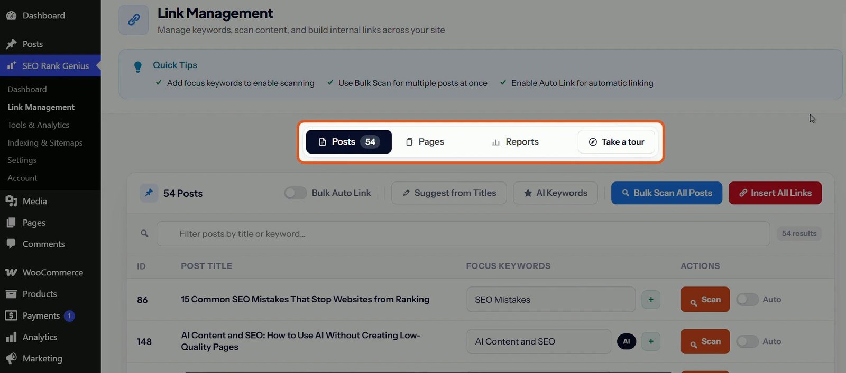
Task: Click the Analytics bar chart icon in sidebar
Action: coord(11,337)
